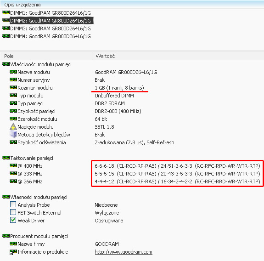This screenshot has height=261, width=264.
Task: Click the Producent modułu pamięci section label
Action: (x=39, y=236)
